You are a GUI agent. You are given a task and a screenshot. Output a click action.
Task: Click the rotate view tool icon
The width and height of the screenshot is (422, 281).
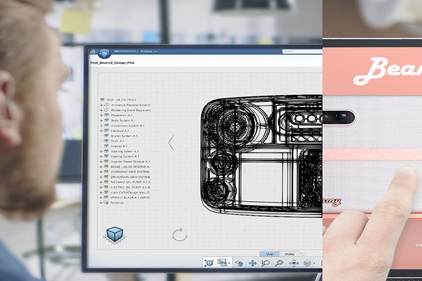click(239, 263)
